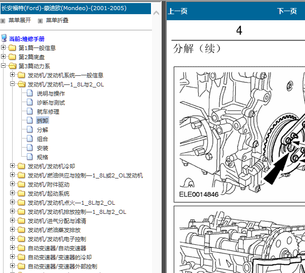Click the document icon beside 诊断与测试
The image size is (305, 273).
pyautogui.click(x=30, y=102)
